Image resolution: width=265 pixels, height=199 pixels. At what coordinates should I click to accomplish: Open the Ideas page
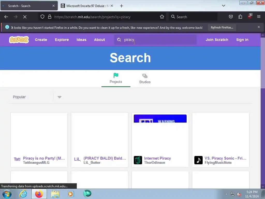point(82,40)
